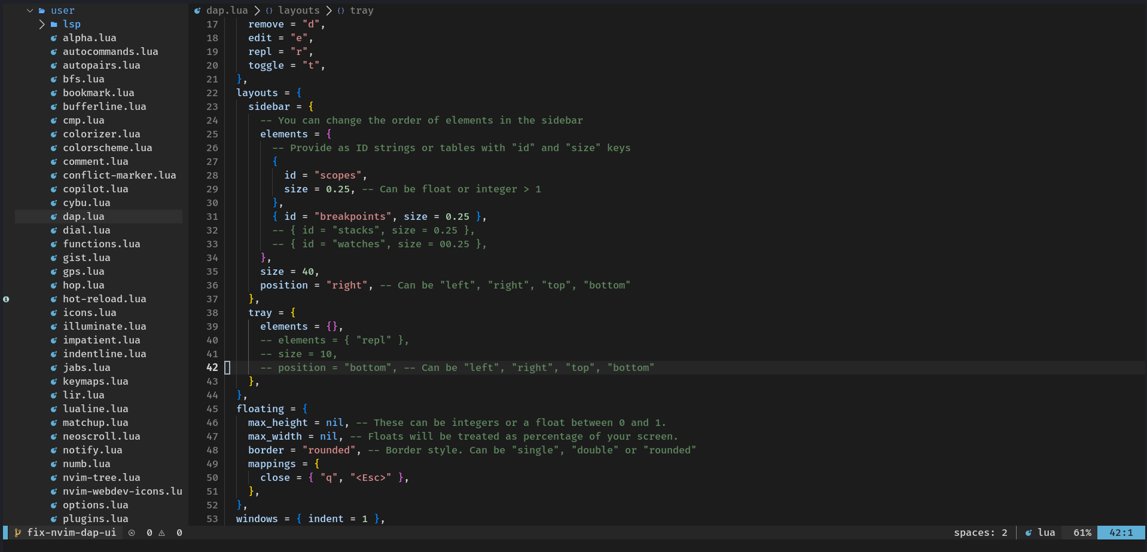The width and height of the screenshot is (1147, 552).
Task: Click the git branch icon in statusline
Action: pyautogui.click(x=18, y=533)
